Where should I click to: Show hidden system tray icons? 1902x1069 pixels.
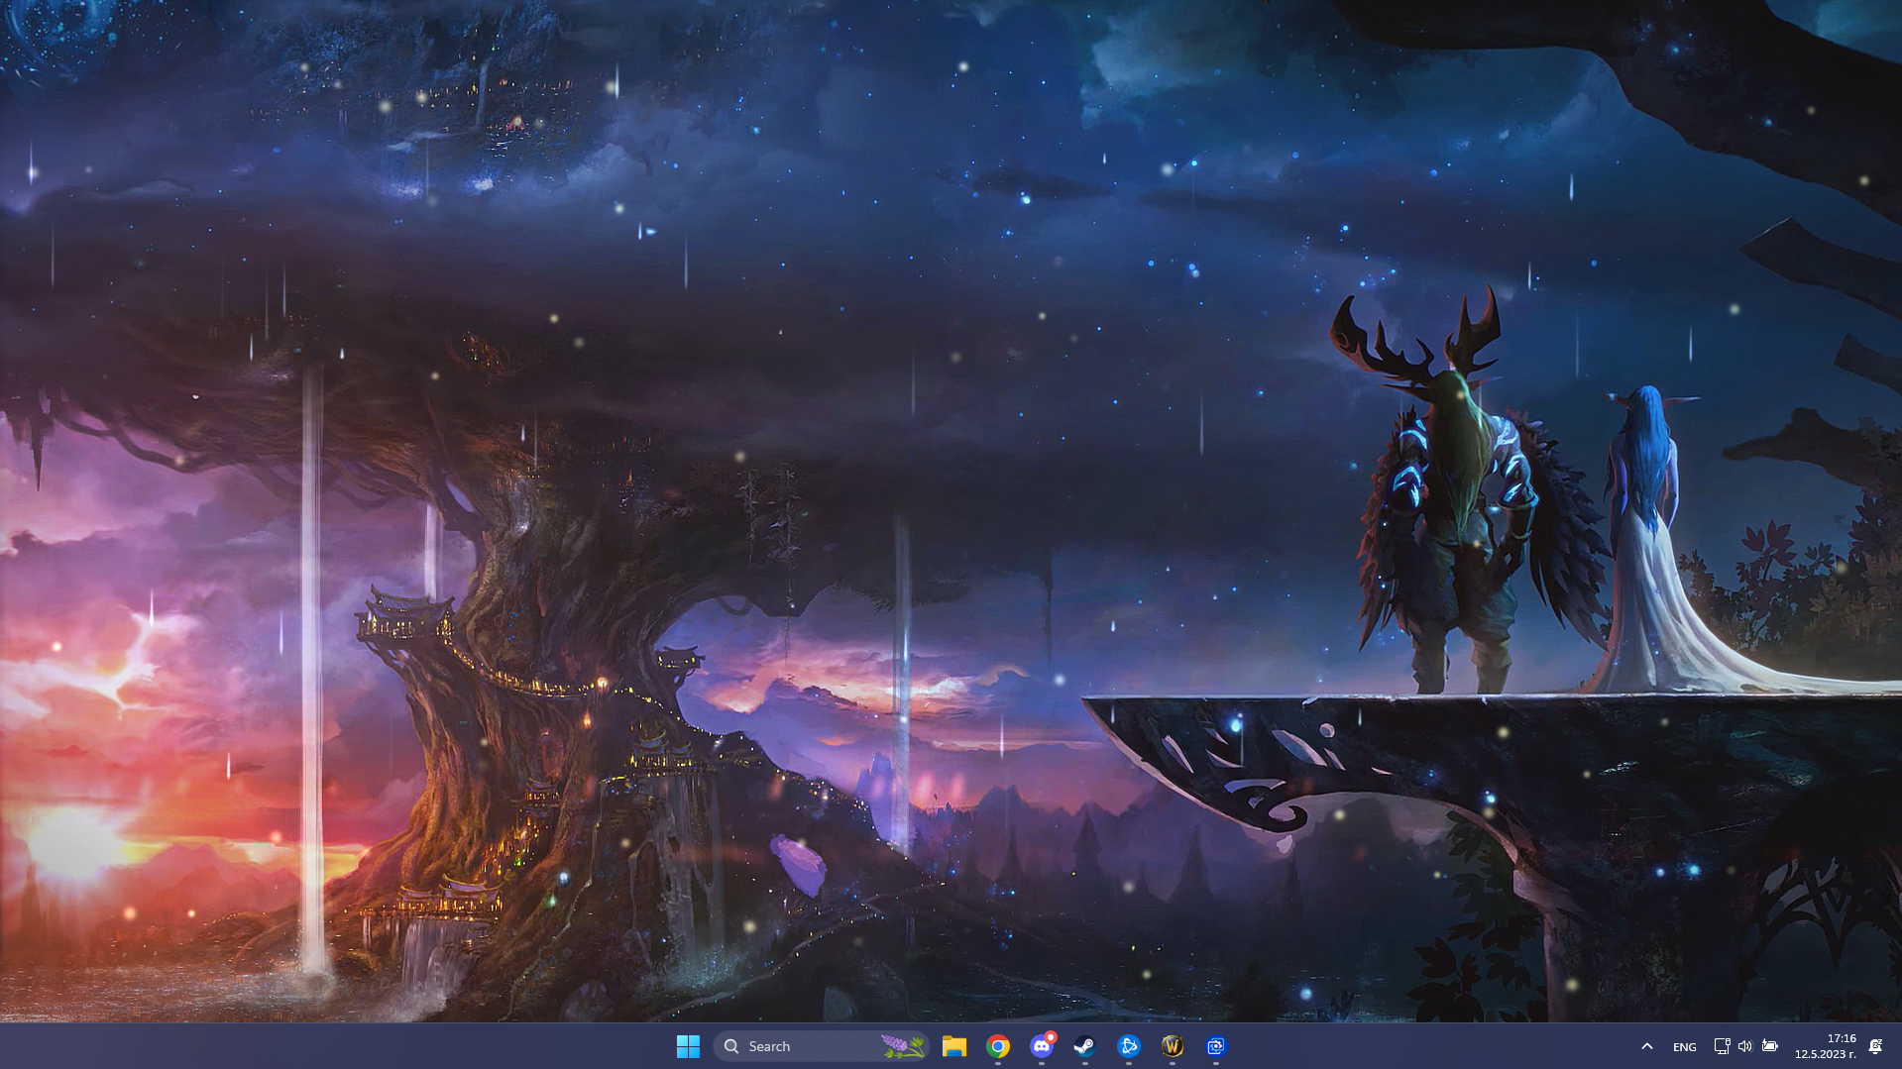pos(1647,1046)
